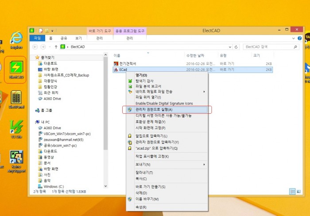Image resolution: width=310 pixels, height=216 pixels.
Task: Open the 공유 ribbon tab
Action: [x=64, y=38]
